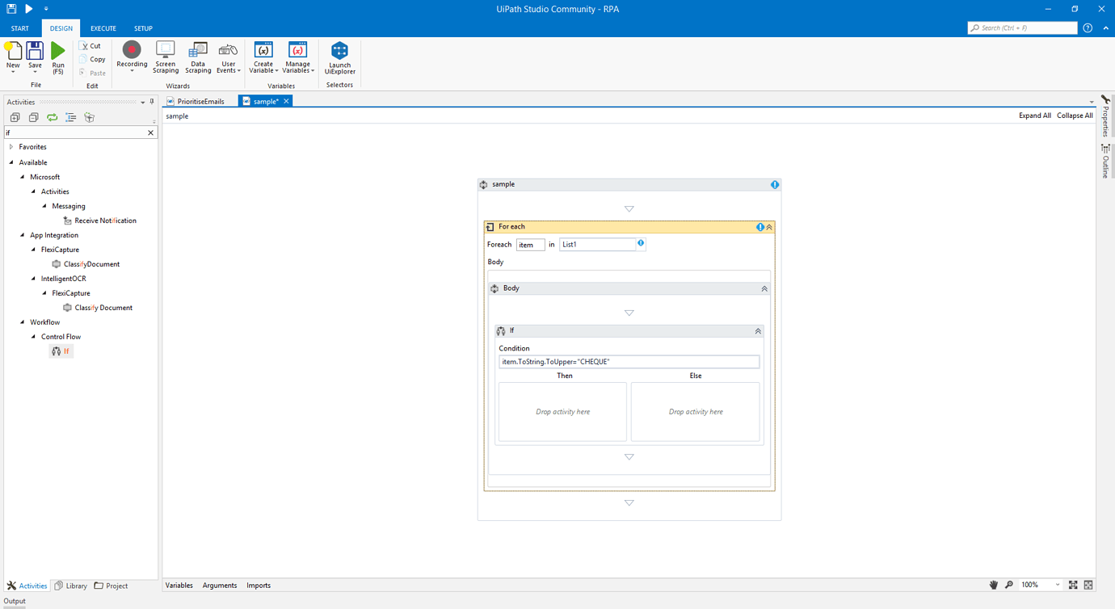Click the fit to screen icon
The width and height of the screenshot is (1115, 609).
1073,586
